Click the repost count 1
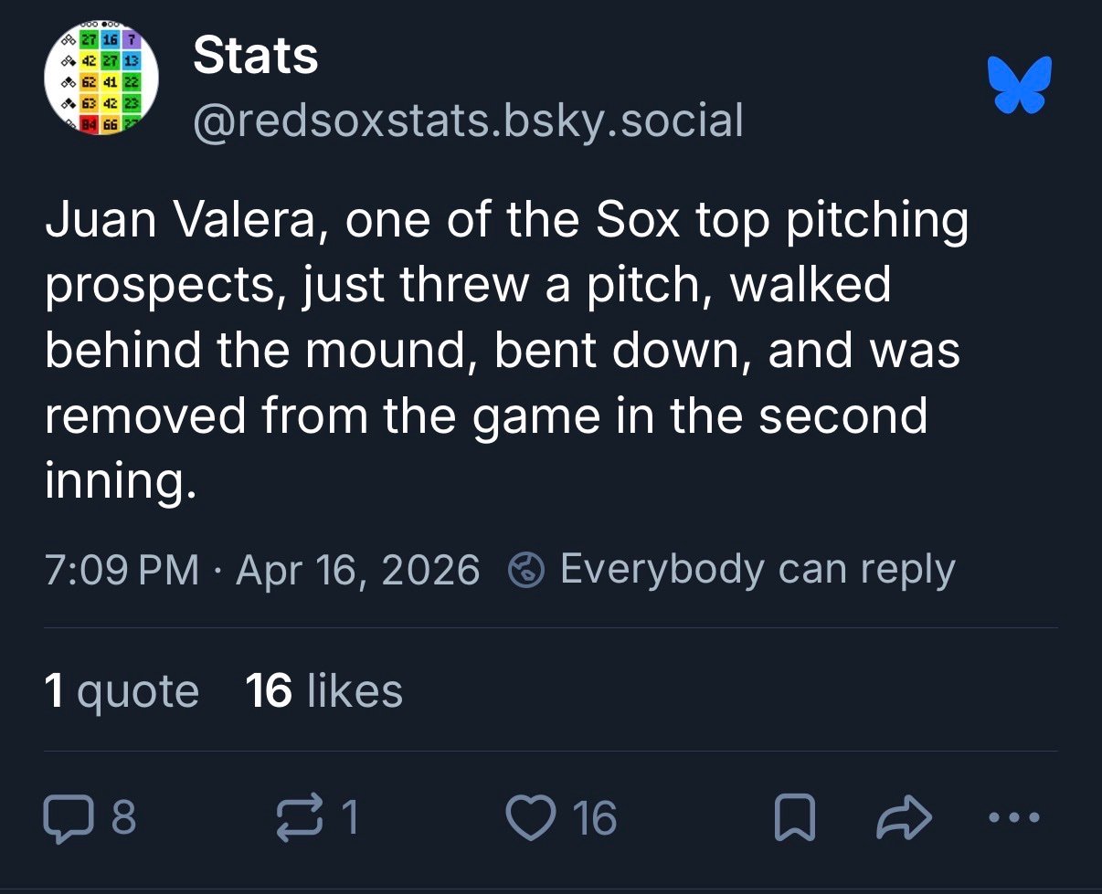Viewport: 1102px width, 894px height. [348, 818]
